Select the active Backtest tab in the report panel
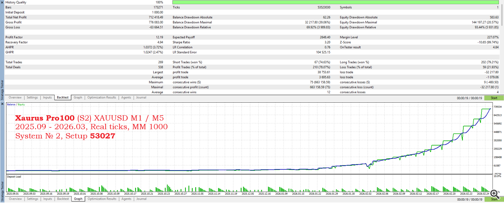 click(x=63, y=97)
